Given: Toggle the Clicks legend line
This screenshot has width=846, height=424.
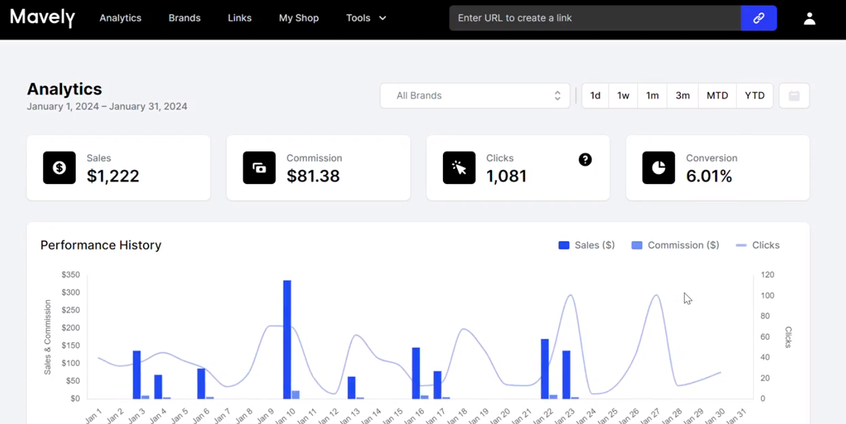Looking at the screenshot, I should coord(758,245).
